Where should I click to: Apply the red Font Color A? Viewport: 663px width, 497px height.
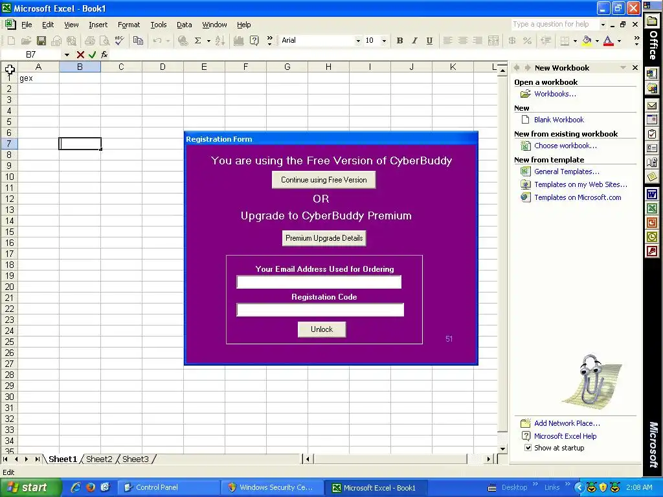click(609, 41)
